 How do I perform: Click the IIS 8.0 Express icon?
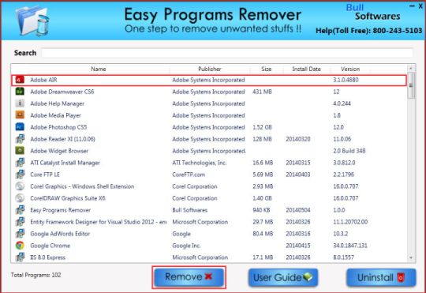pyautogui.click(x=20, y=257)
